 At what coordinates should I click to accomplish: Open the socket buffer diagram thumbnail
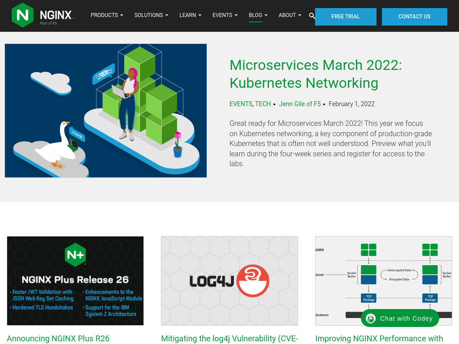click(384, 281)
